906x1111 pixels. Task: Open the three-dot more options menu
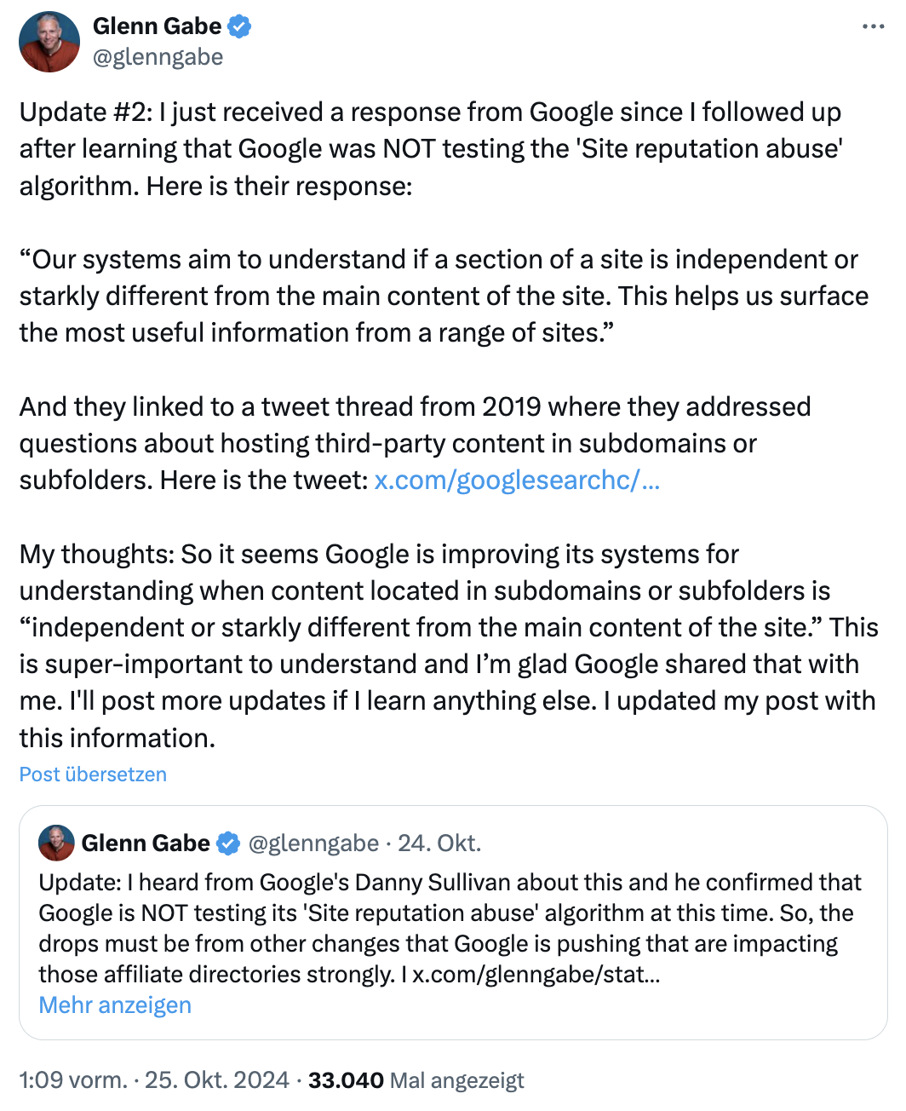(x=874, y=26)
